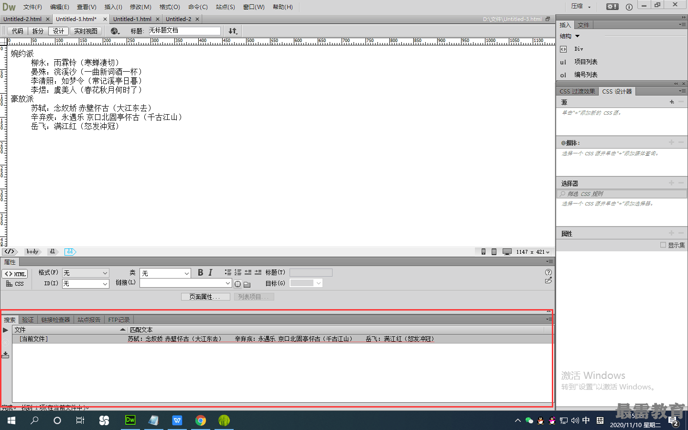Click the 筛选 CSS 规则 filter field
Image resolution: width=688 pixels, height=430 pixels.
(x=622, y=194)
